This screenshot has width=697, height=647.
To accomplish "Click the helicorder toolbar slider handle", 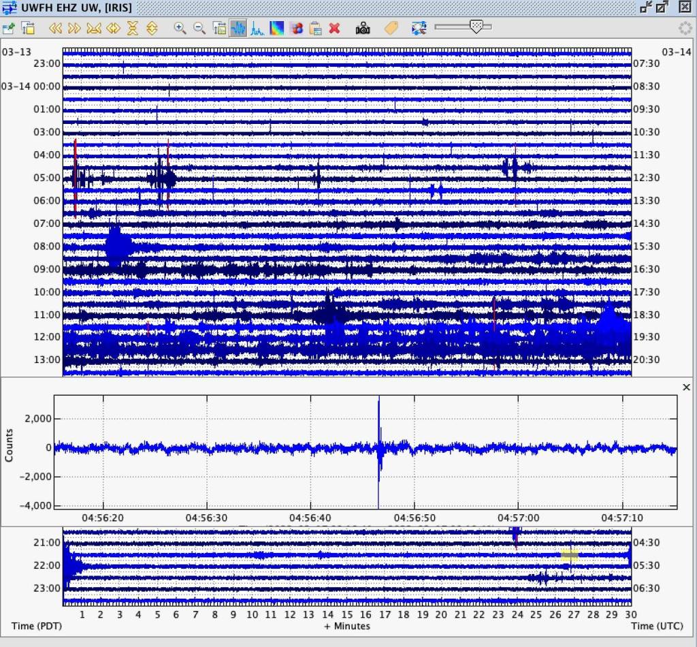I will coord(476,27).
